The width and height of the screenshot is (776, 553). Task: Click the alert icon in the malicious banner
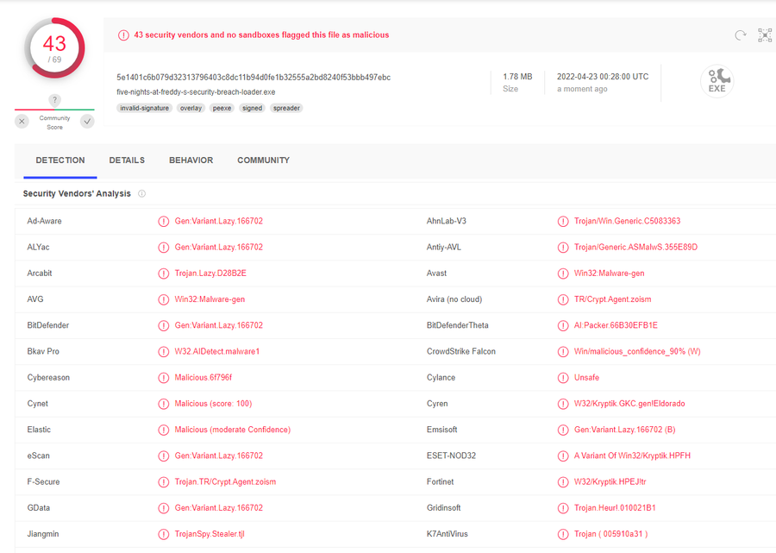(124, 35)
